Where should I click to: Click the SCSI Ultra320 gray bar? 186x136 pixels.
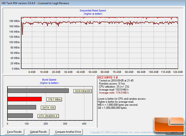(x=38, y=91)
